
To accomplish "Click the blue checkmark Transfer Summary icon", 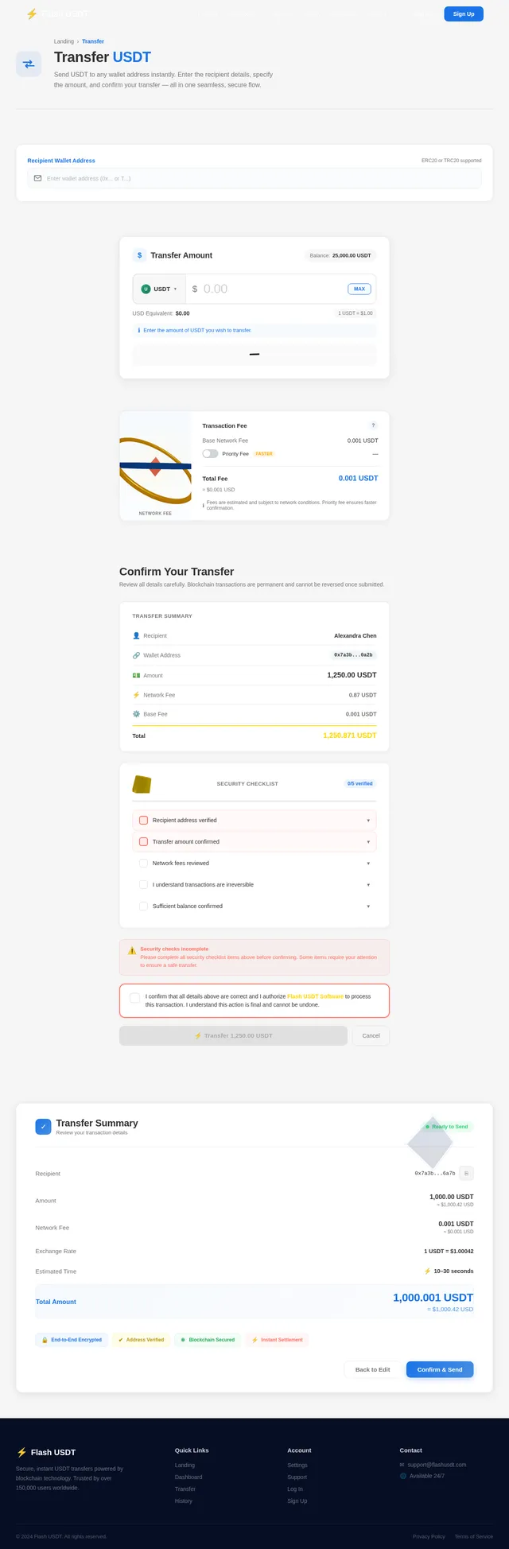I will coord(43,1127).
